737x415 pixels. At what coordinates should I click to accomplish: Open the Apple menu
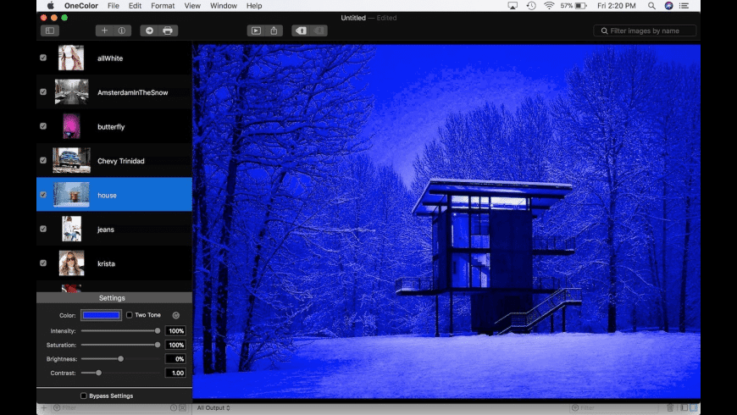click(x=50, y=6)
